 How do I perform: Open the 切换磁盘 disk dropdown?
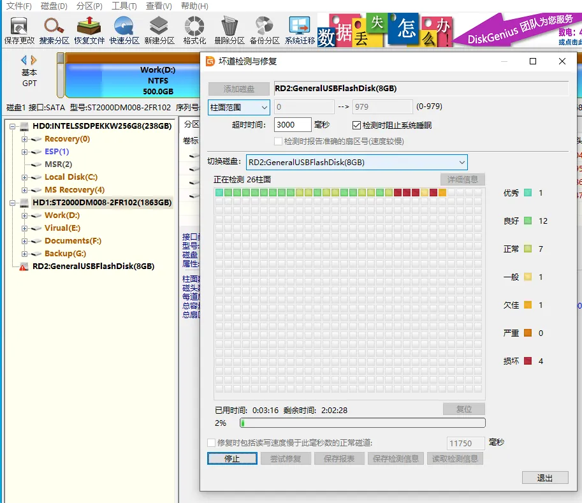click(357, 162)
